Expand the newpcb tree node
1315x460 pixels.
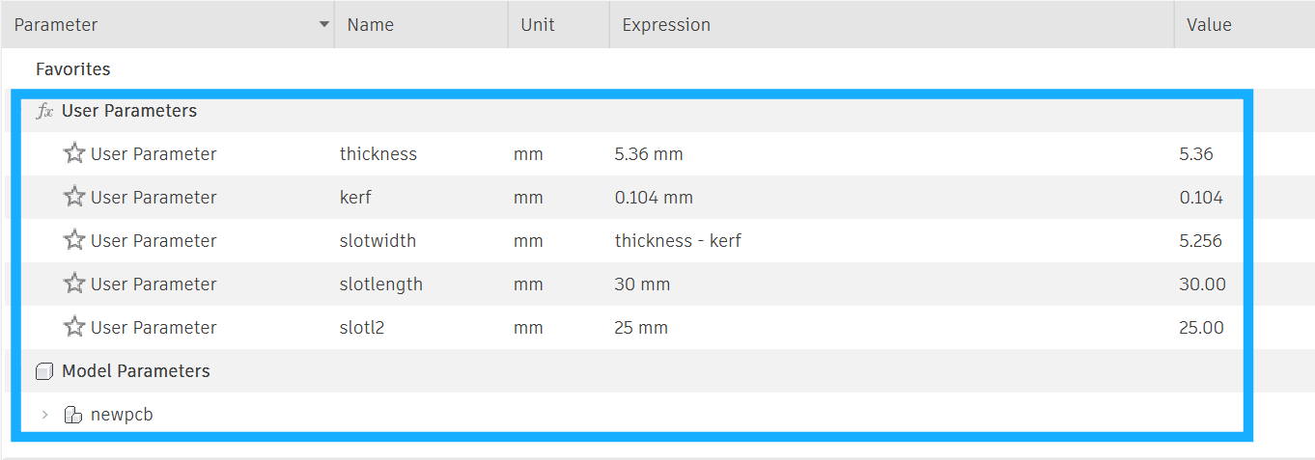click(44, 415)
